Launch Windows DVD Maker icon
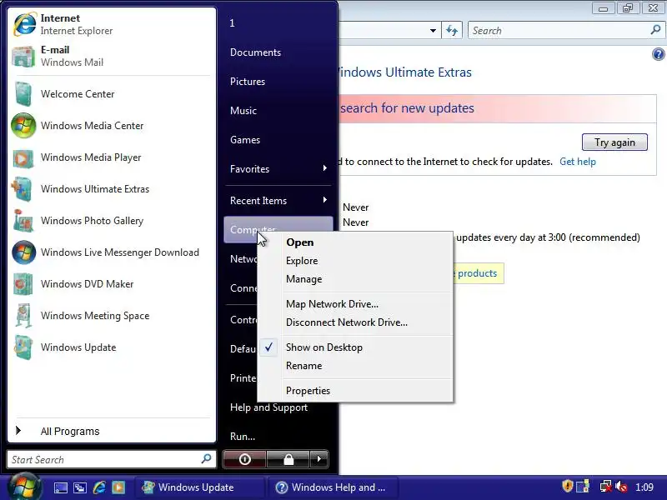Viewport: 667px width, 500px height. pyautogui.click(x=23, y=284)
